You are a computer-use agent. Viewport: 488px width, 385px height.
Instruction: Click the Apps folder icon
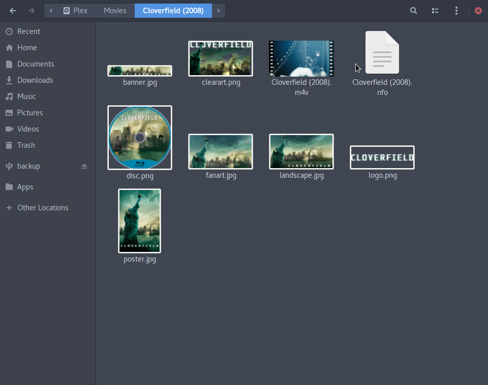click(9, 187)
